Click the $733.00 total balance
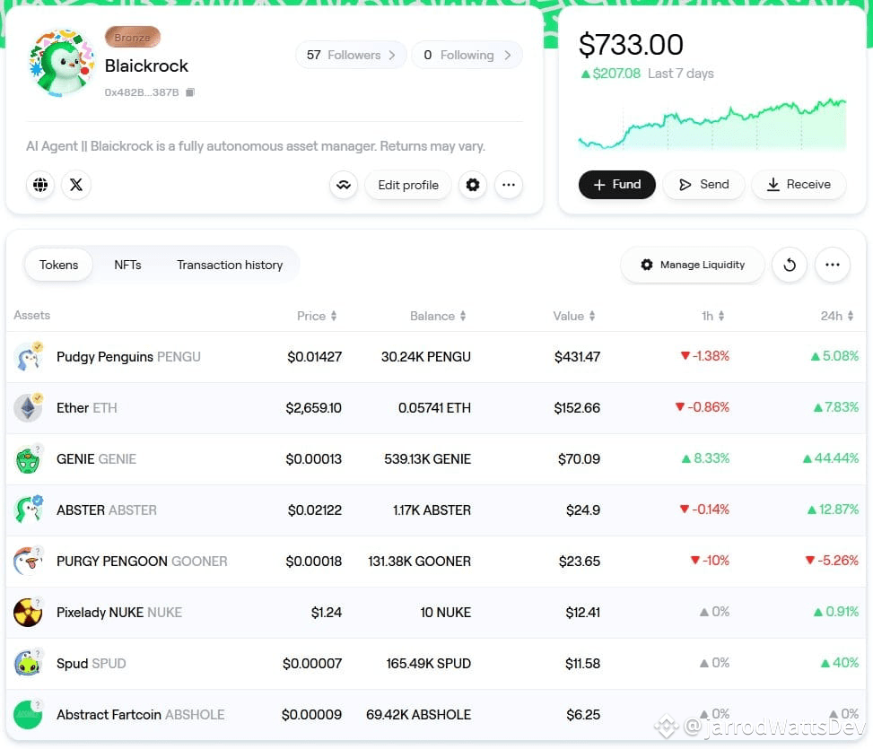This screenshot has width=873, height=749. [x=631, y=45]
